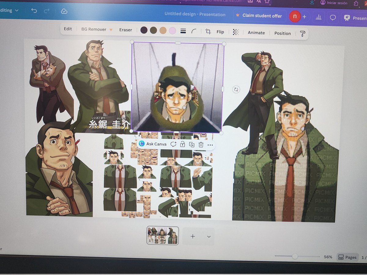Click the Ask Canva assistant logo icon
The width and height of the screenshot is (367, 275).
(142, 144)
